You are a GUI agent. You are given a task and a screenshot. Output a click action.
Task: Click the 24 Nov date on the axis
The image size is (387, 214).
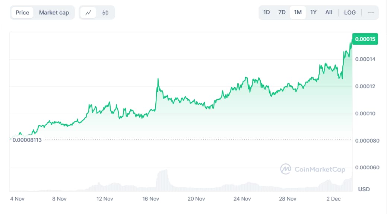(x=242, y=199)
